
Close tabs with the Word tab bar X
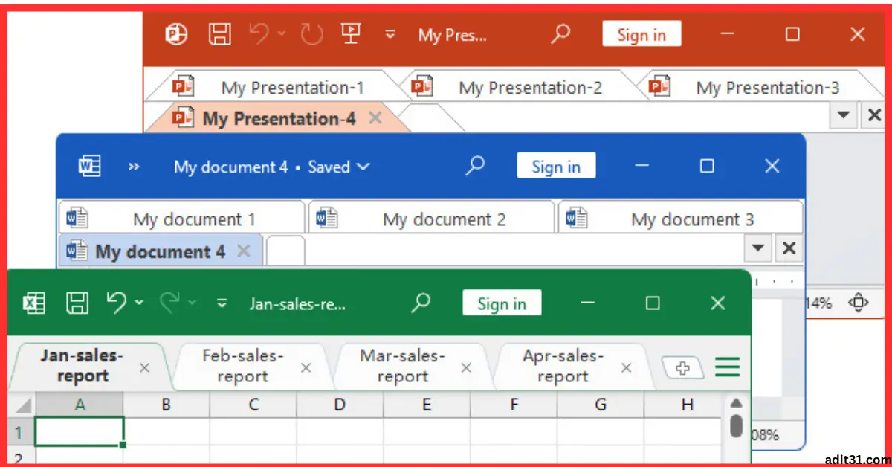789,248
